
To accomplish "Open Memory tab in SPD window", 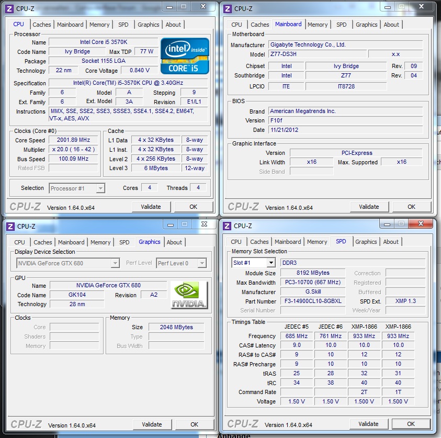I will tap(317, 242).
